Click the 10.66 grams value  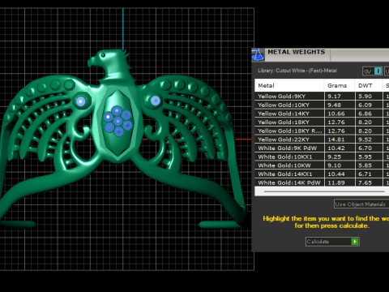click(336, 114)
